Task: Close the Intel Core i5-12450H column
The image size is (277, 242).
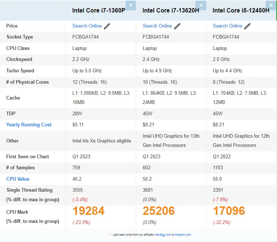Action: tap(271, 5)
